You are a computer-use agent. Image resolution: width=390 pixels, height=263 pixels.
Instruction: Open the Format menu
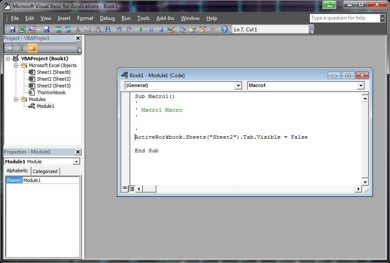[85, 18]
